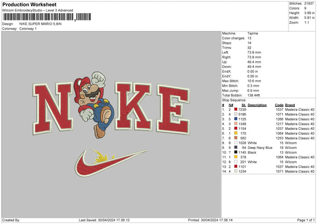Click 'Last Saved: 30/04/2024 17.06.12' in footer
This screenshot has width=317, height=224.
(x=104, y=220)
